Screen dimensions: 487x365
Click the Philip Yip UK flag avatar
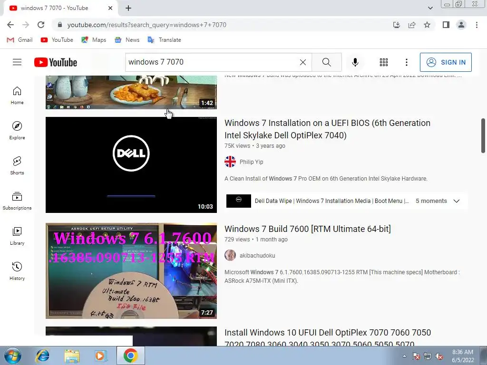pyautogui.click(x=230, y=162)
